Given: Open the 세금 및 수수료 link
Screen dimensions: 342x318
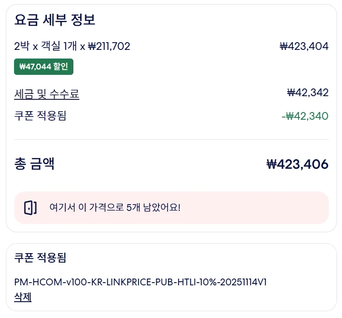Looking at the screenshot, I should [47, 94].
